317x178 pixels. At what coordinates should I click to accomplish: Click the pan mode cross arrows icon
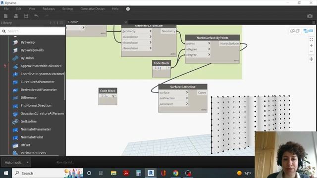point(311,59)
